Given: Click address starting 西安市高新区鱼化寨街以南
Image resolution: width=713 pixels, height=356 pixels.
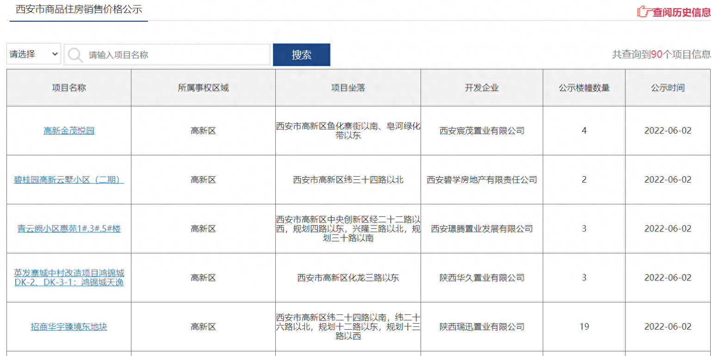Looking at the screenshot, I should (x=348, y=131).
